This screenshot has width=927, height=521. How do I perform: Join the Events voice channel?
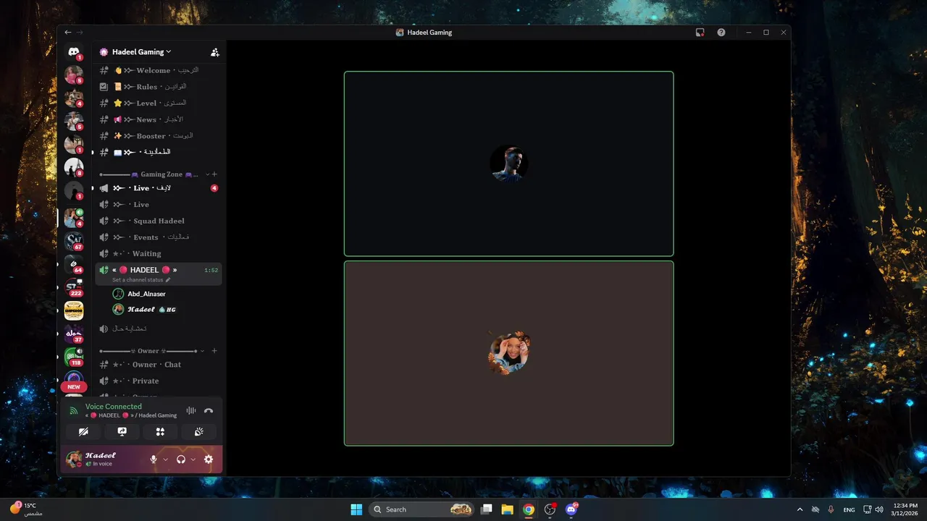point(159,237)
